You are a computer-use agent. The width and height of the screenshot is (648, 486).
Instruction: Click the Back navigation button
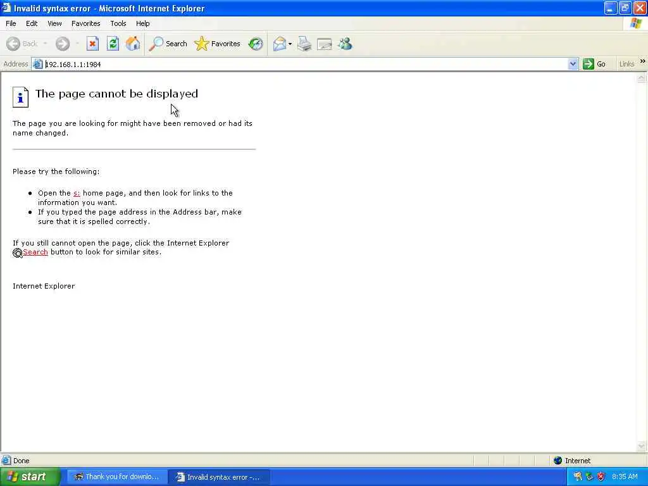tap(22, 44)
